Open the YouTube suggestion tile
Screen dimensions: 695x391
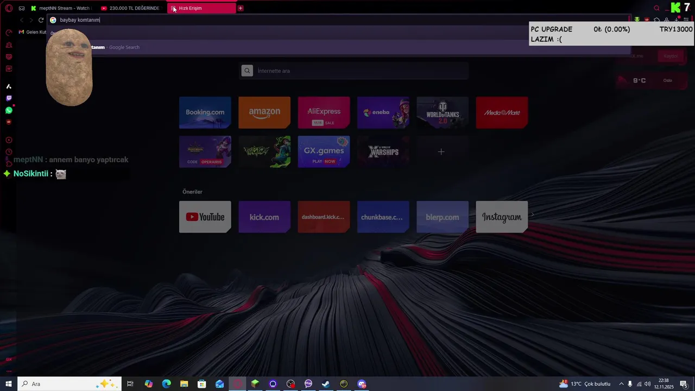(205, 217)
